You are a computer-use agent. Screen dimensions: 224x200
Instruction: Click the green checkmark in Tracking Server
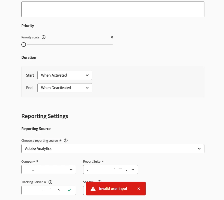(x=69, y=190)
